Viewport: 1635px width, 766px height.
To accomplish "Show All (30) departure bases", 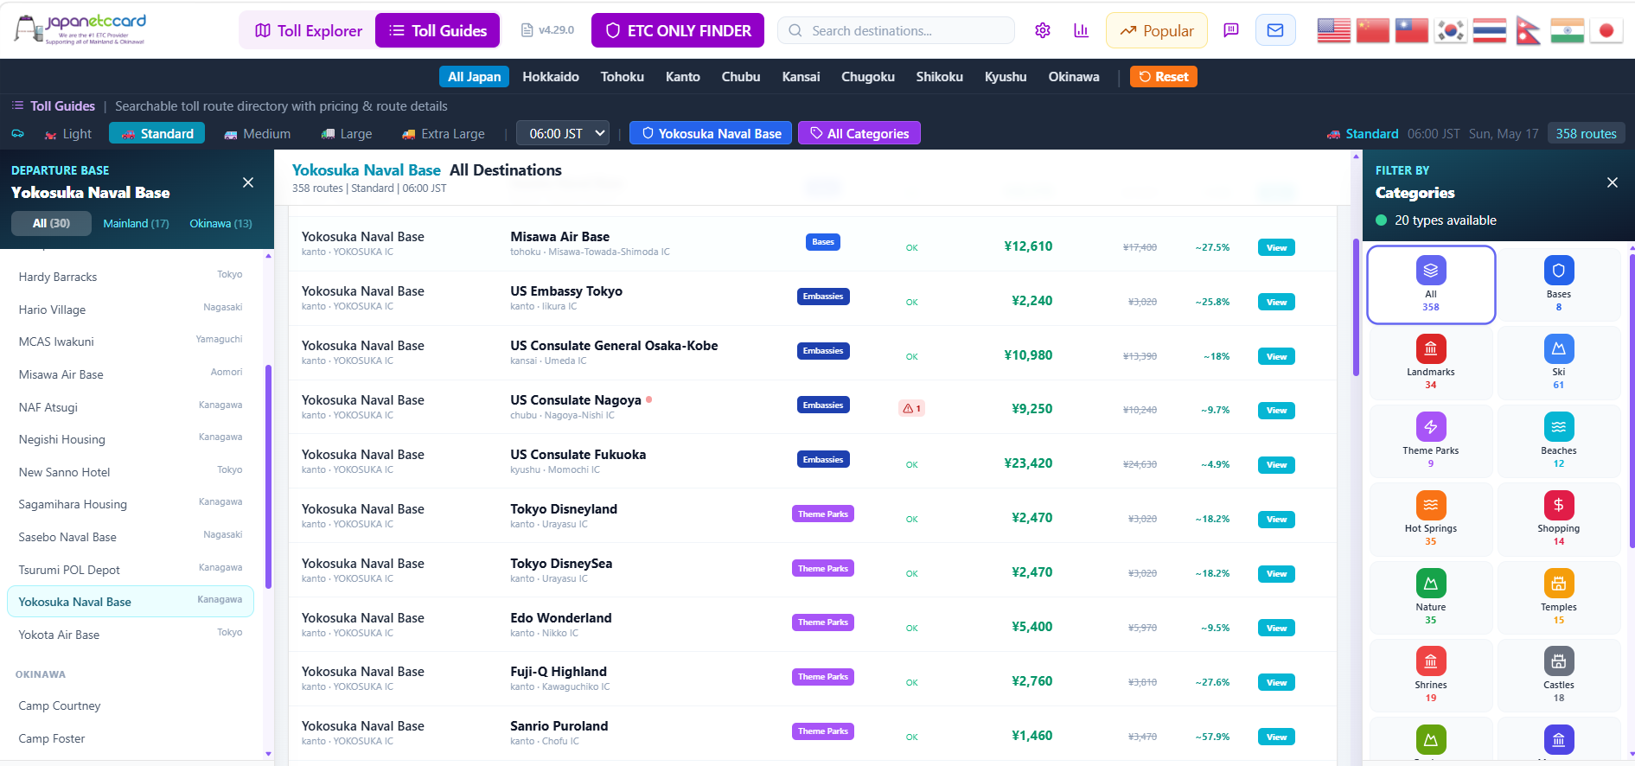I will (51, 223).
